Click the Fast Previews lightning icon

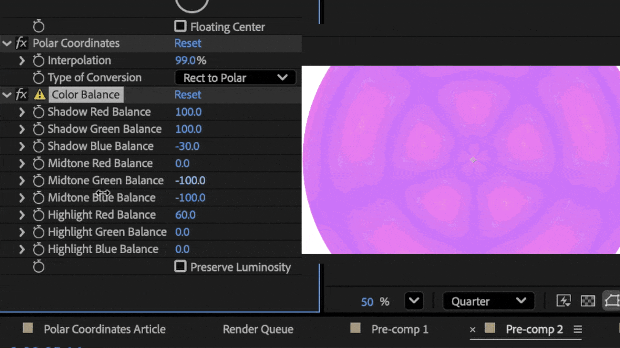(x=563, y=301)
